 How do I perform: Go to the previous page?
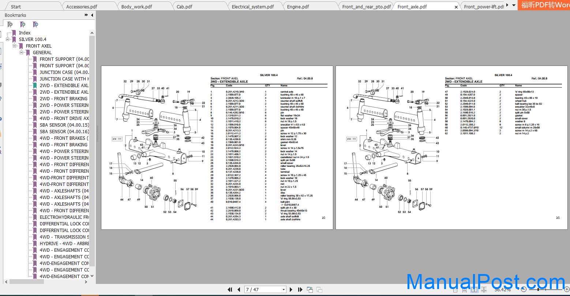pos(239,289)
